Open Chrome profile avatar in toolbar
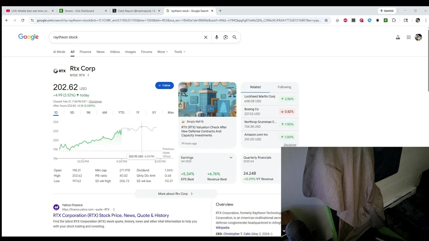 coord(418,20)
